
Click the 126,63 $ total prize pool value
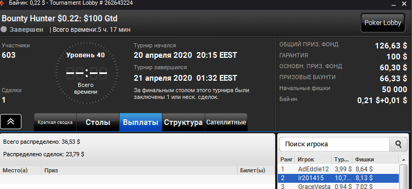[391, 46]
